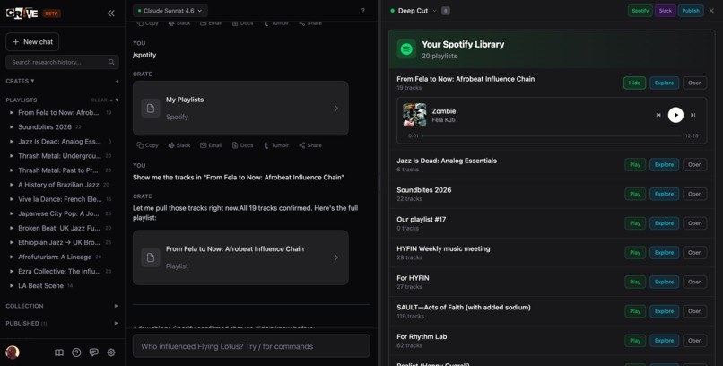Explore From Fela to Now playlist
723x366 pixels.
pos(665,83)
